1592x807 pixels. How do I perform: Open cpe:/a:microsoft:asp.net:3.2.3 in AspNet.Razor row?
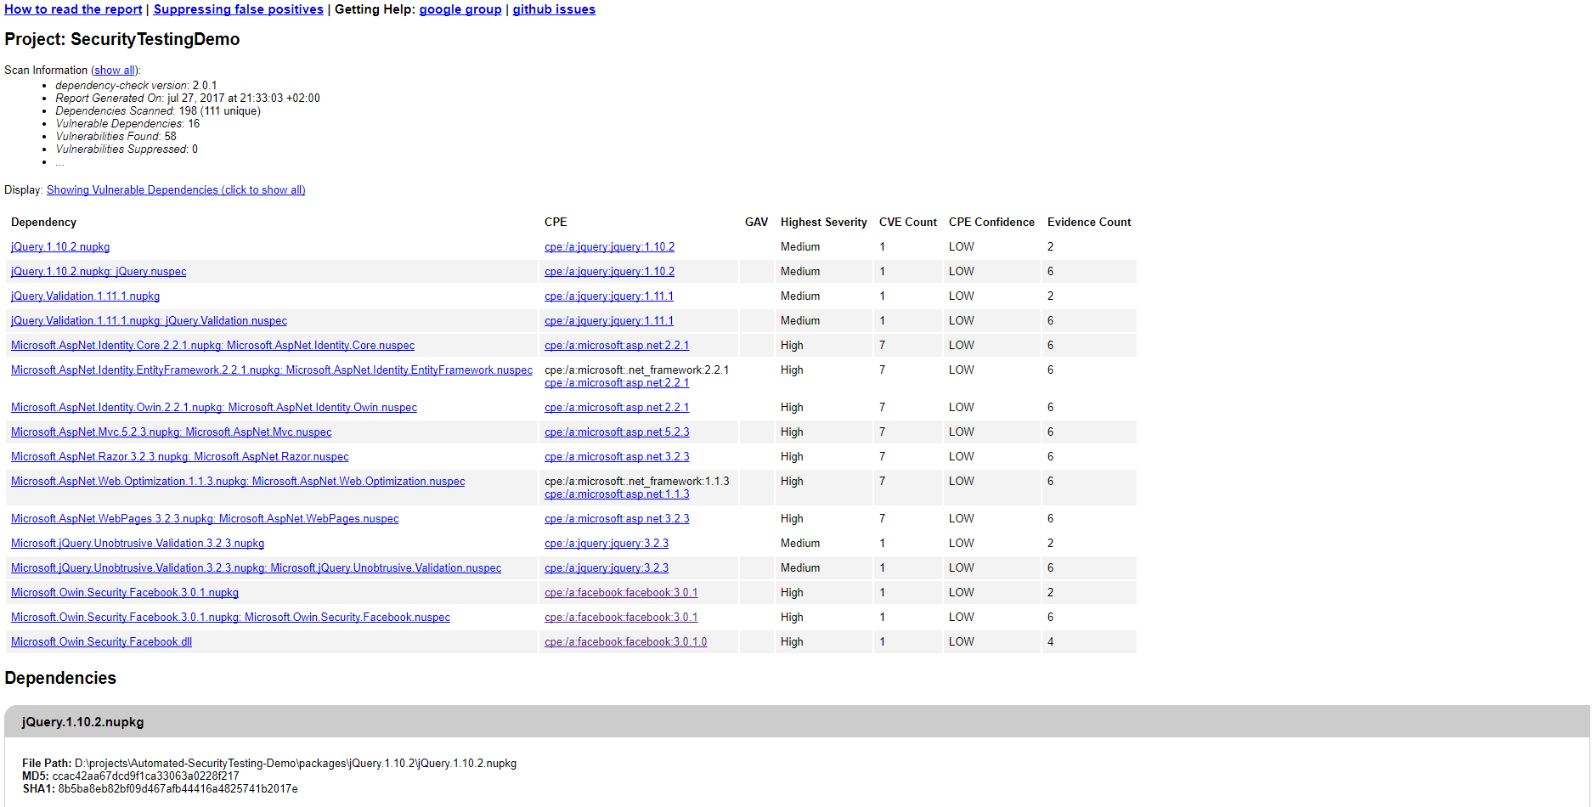coord(617,457)
